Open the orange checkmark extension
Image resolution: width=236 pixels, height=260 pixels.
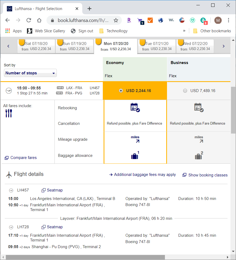(x=150, y=20)
